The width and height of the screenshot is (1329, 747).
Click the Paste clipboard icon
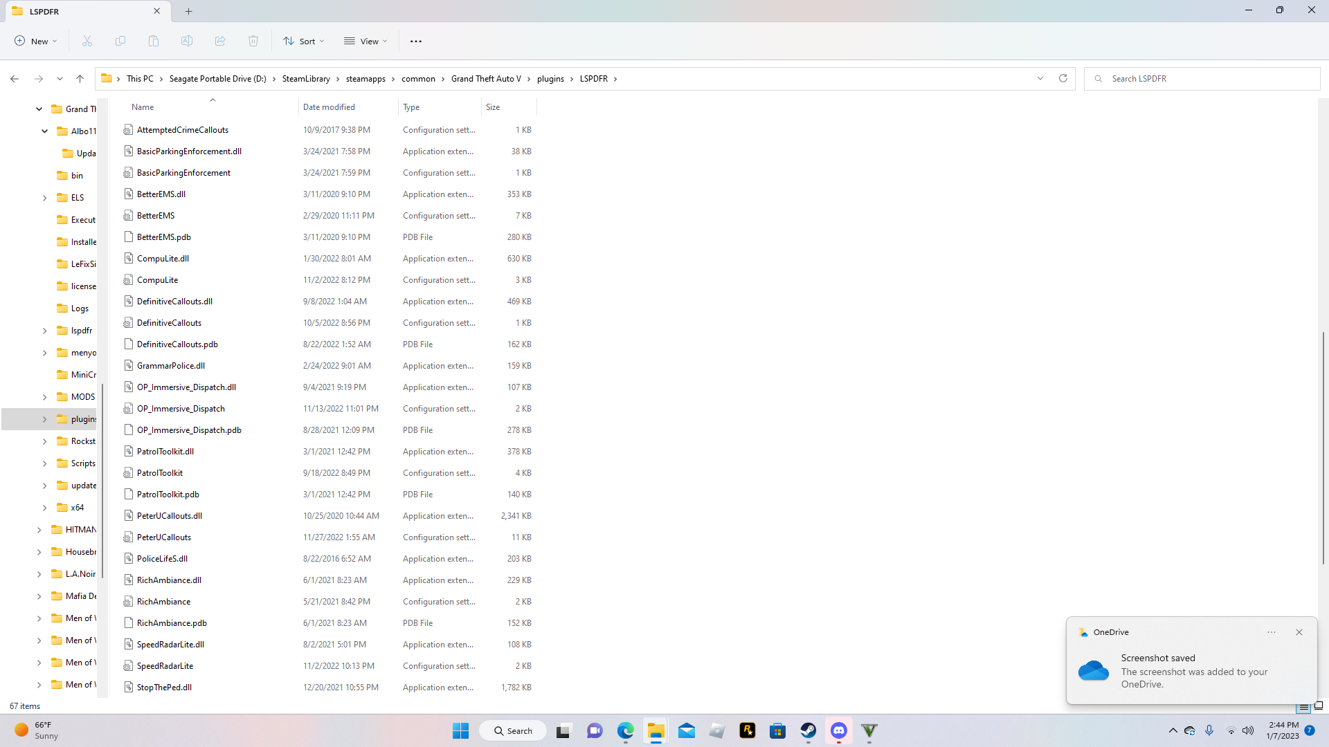point(154,41)
